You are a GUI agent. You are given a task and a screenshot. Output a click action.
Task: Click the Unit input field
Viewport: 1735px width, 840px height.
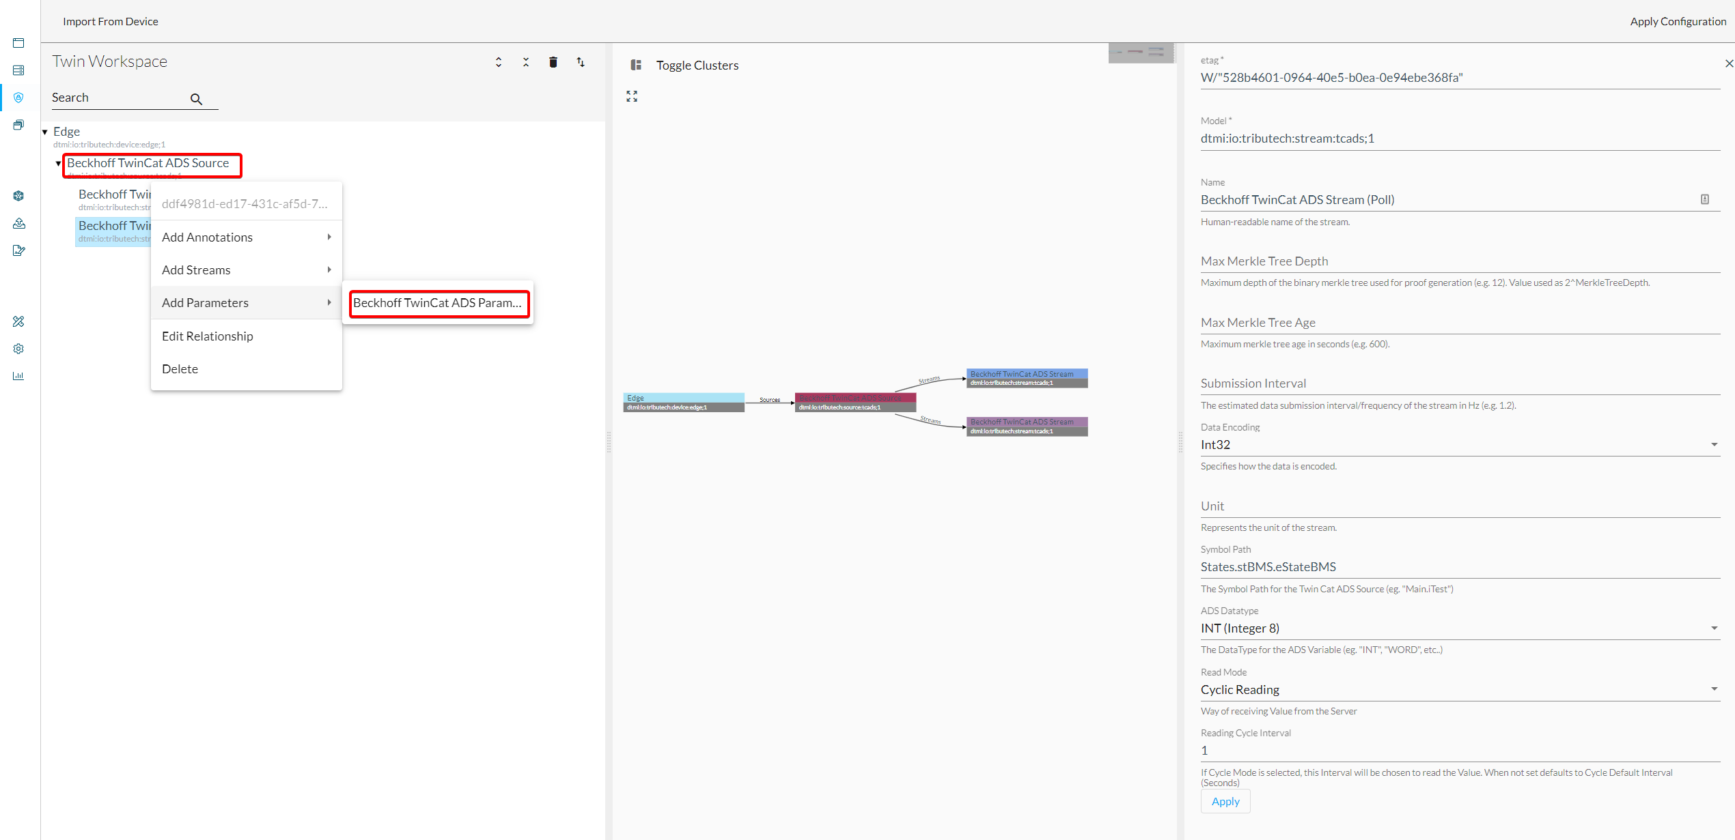click(1460, 506)
